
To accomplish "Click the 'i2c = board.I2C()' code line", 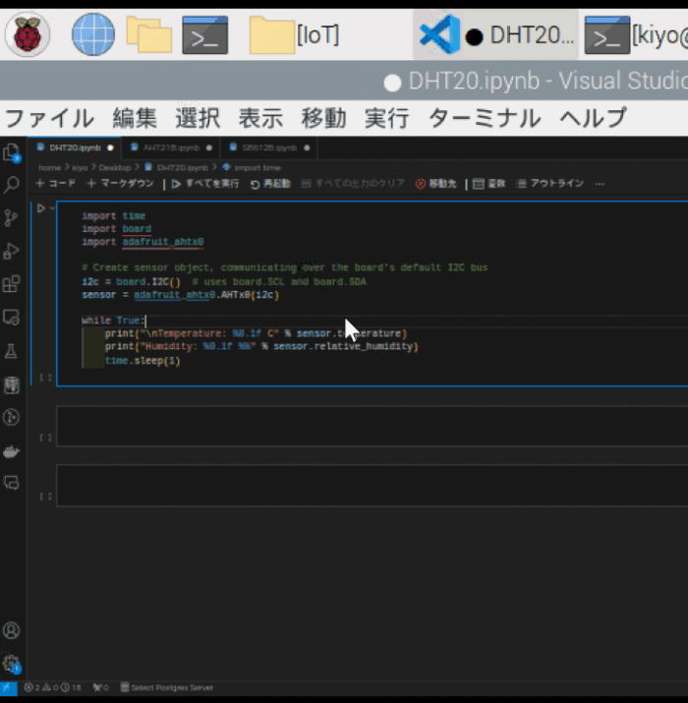I will point(131,282).
